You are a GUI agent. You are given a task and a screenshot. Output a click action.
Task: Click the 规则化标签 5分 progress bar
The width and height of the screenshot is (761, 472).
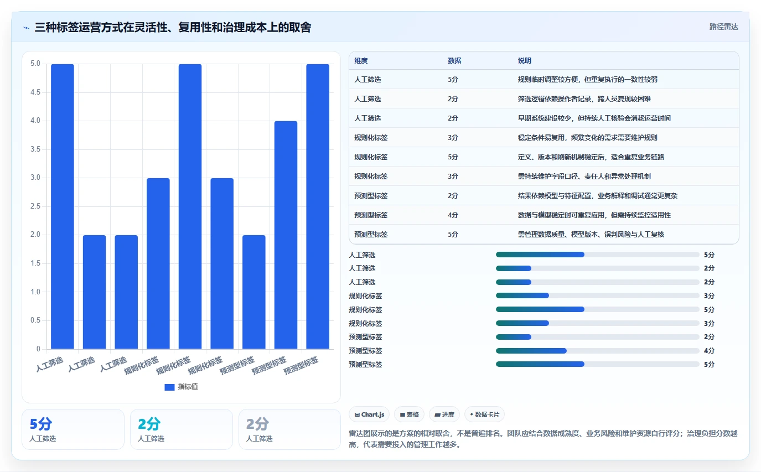598,309
